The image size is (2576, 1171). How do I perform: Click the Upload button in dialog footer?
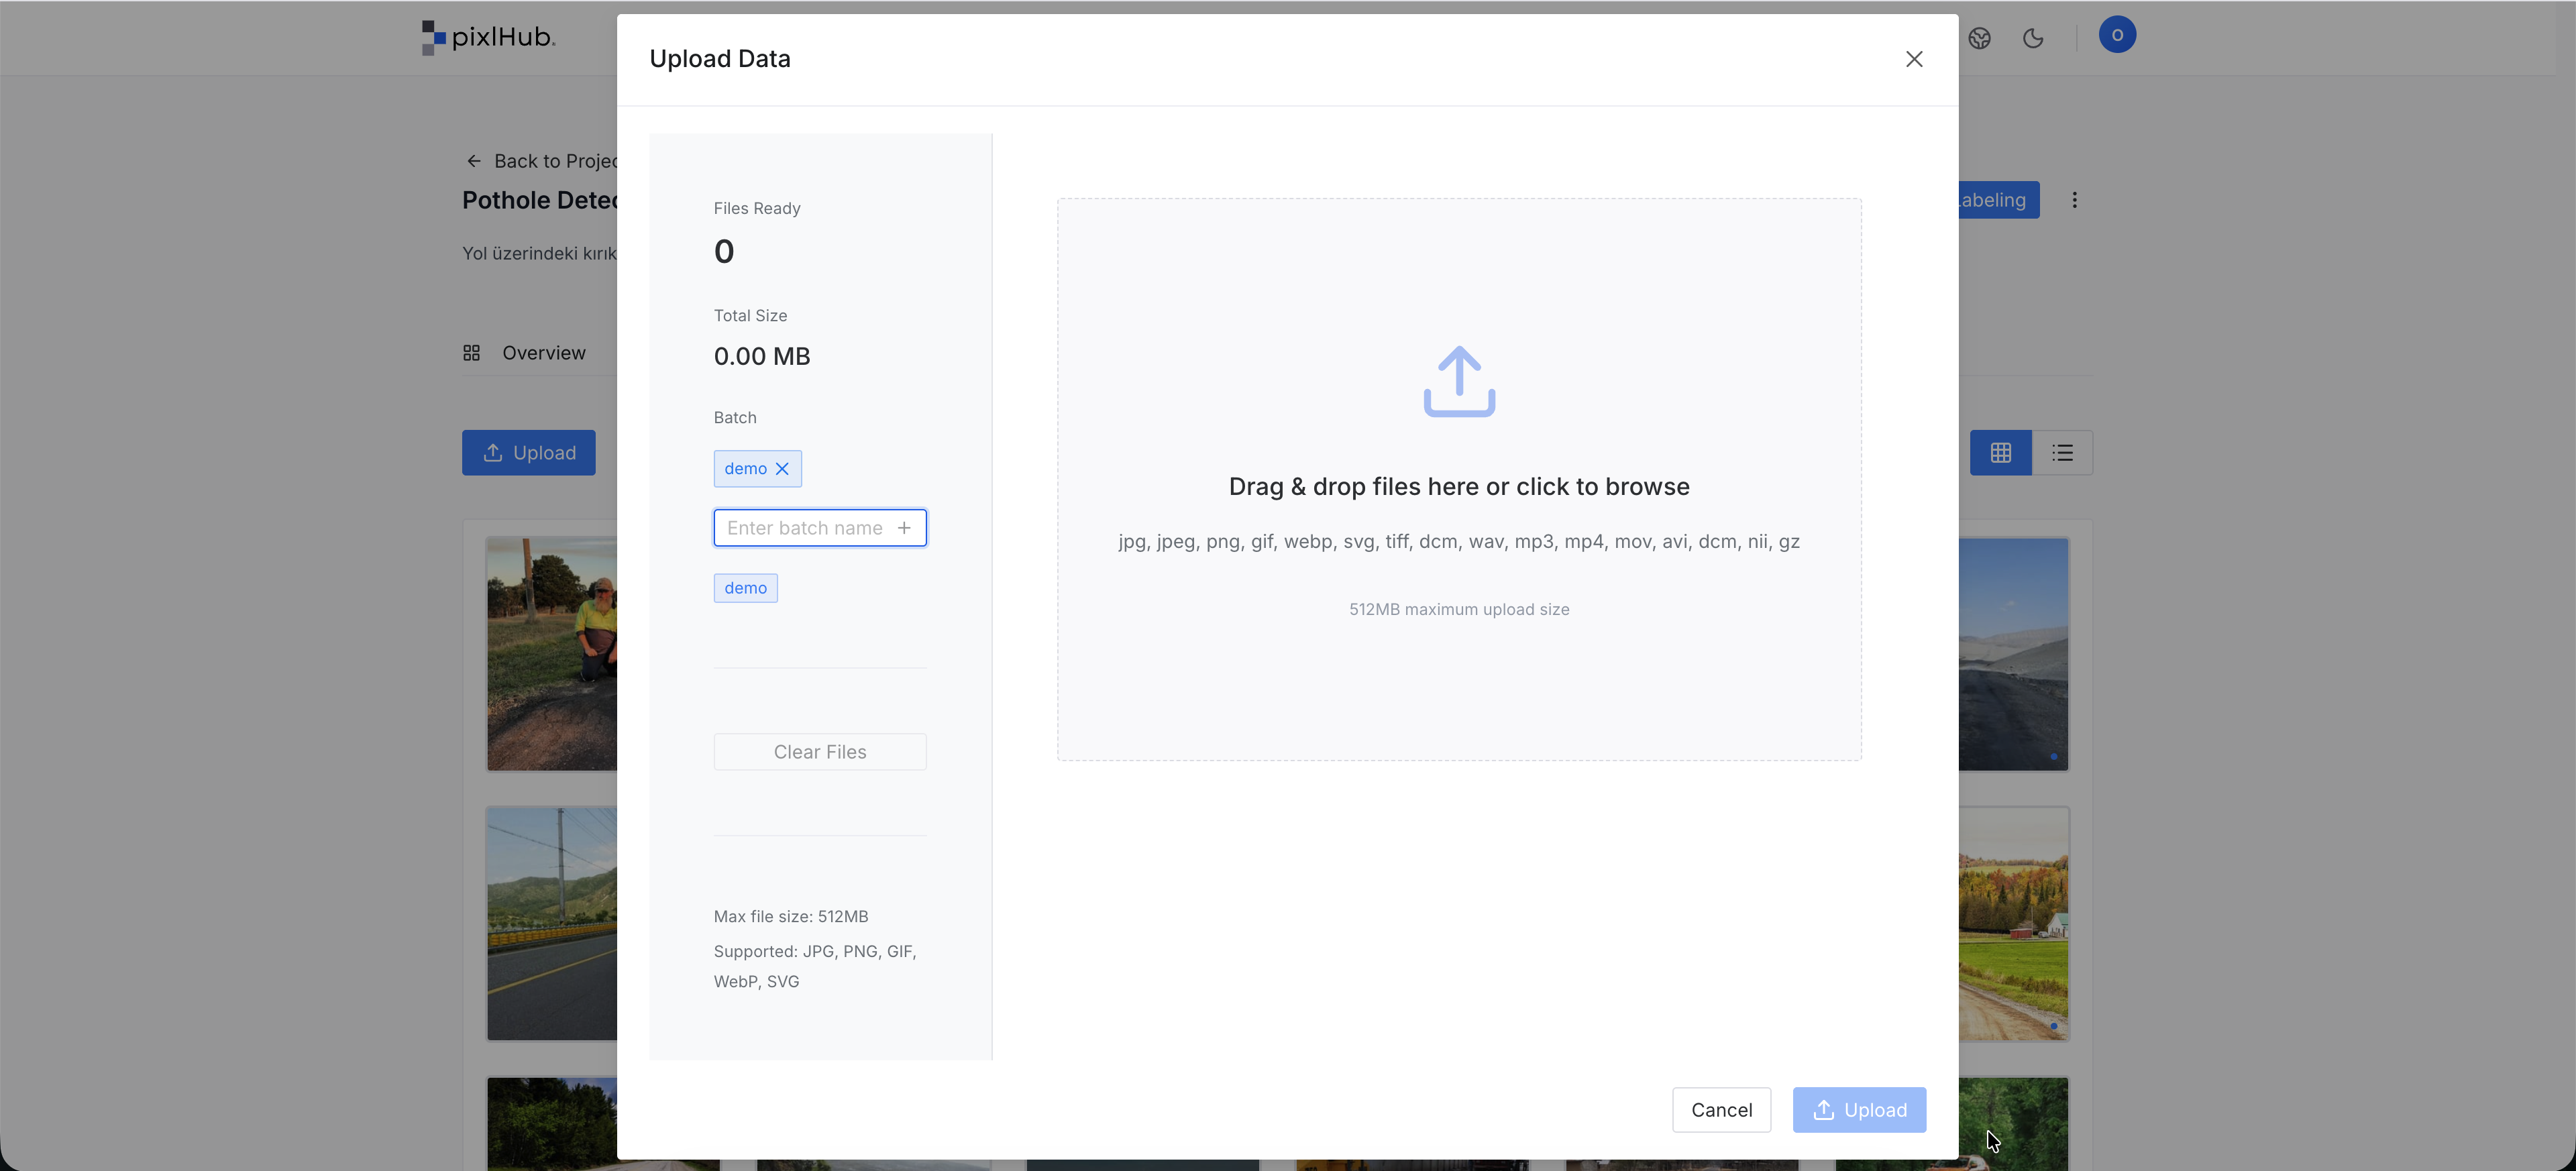(1858, 1110)
